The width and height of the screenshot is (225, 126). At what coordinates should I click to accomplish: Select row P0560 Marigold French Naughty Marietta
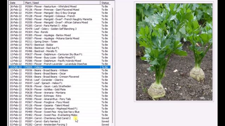coord(59,19)
